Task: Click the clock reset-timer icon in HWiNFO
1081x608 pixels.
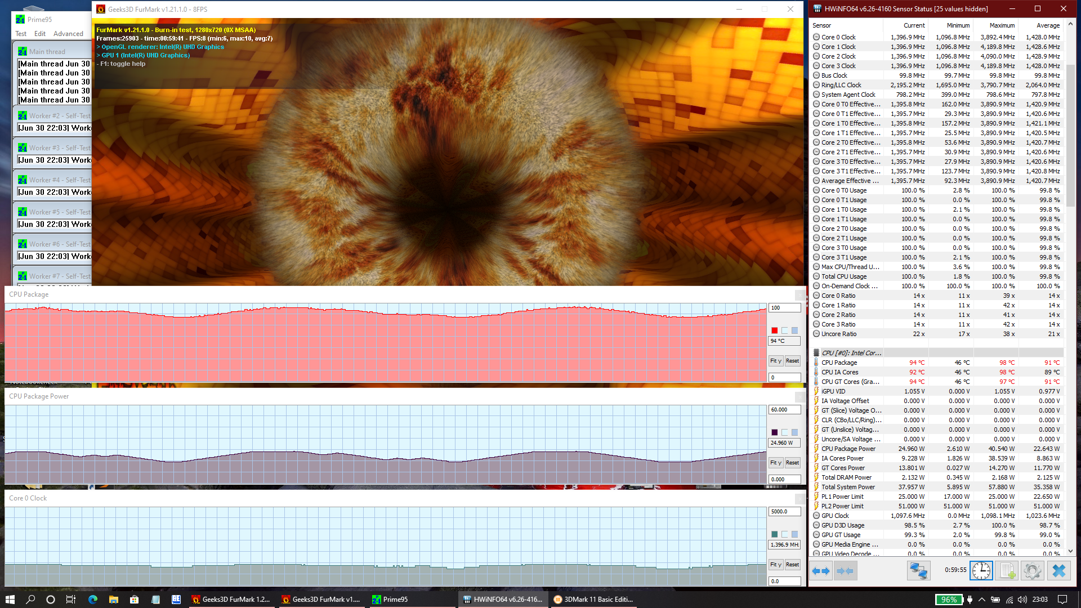Action: [x=981, y=571]
